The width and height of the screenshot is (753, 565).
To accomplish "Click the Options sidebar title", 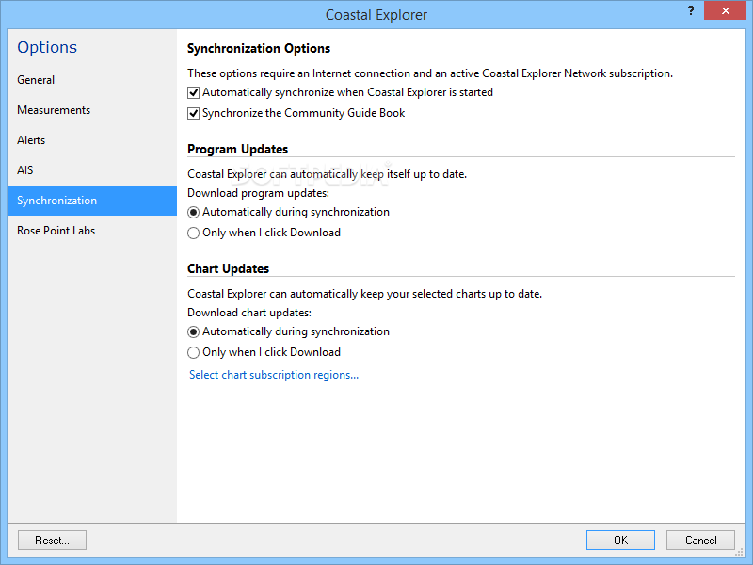I will pyautogui.click(x=47, y=47).
